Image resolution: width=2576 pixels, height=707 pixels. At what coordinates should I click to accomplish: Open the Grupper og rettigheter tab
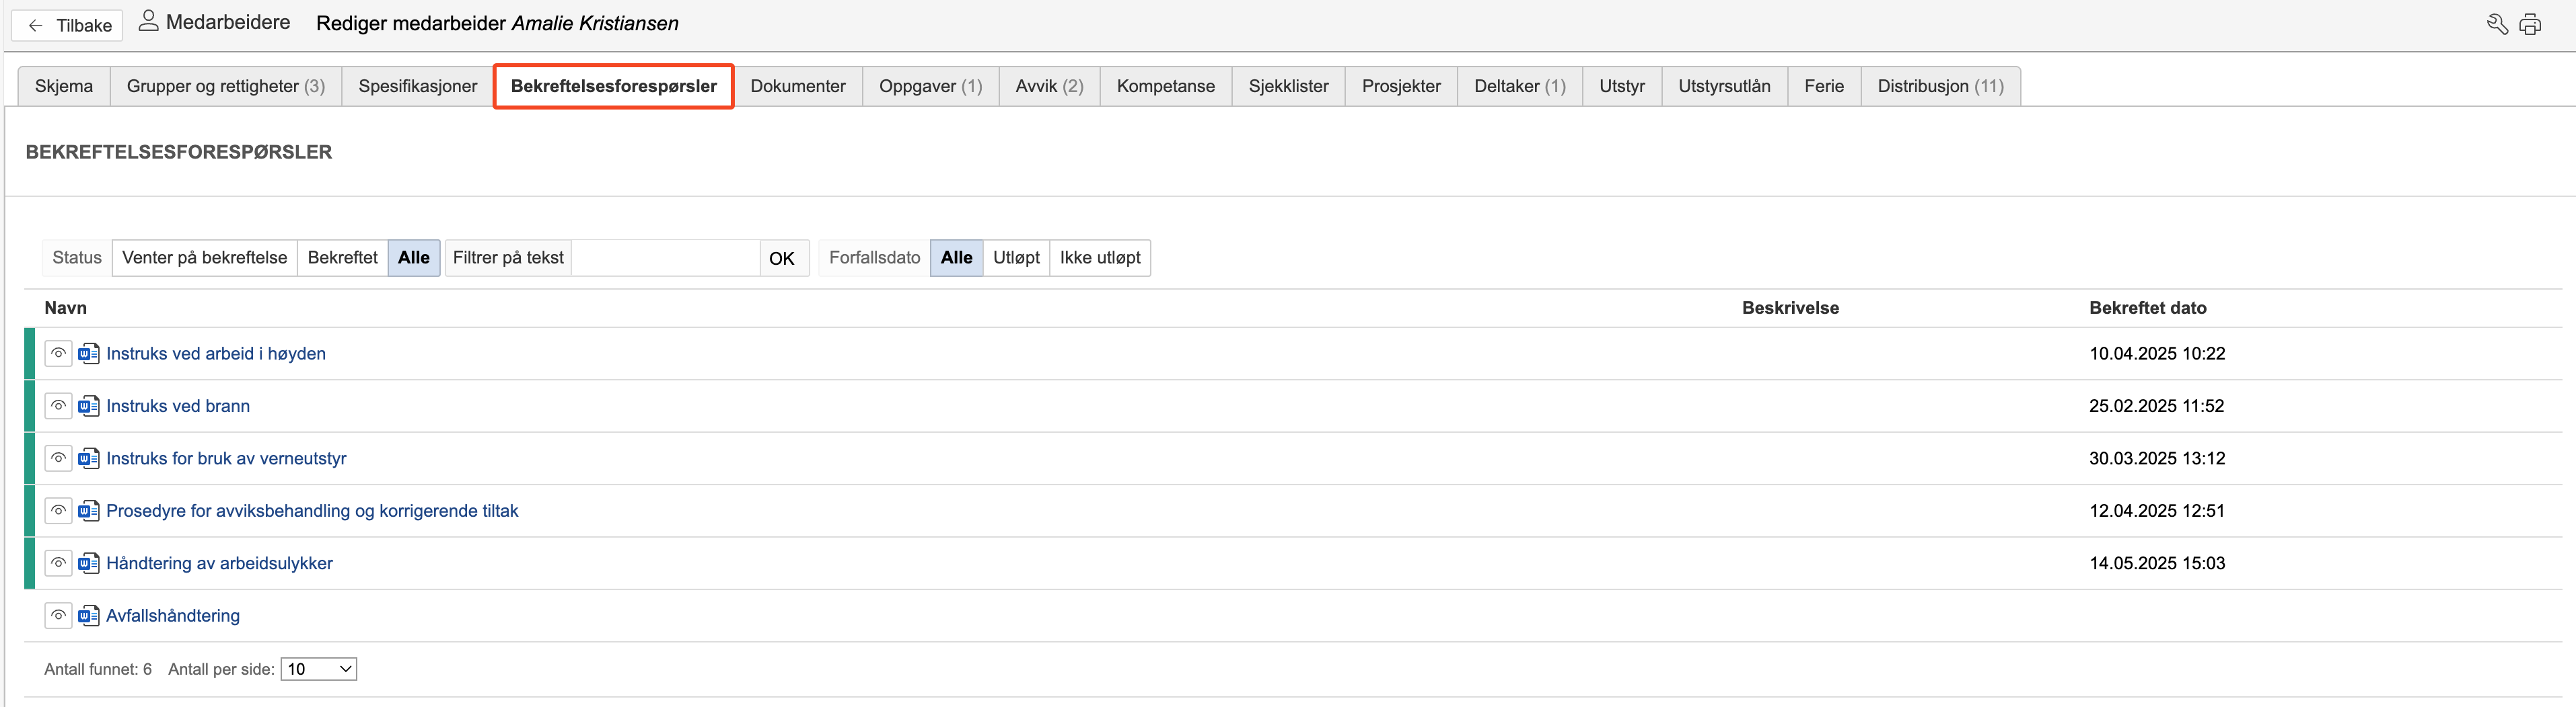tap(225, 86)
